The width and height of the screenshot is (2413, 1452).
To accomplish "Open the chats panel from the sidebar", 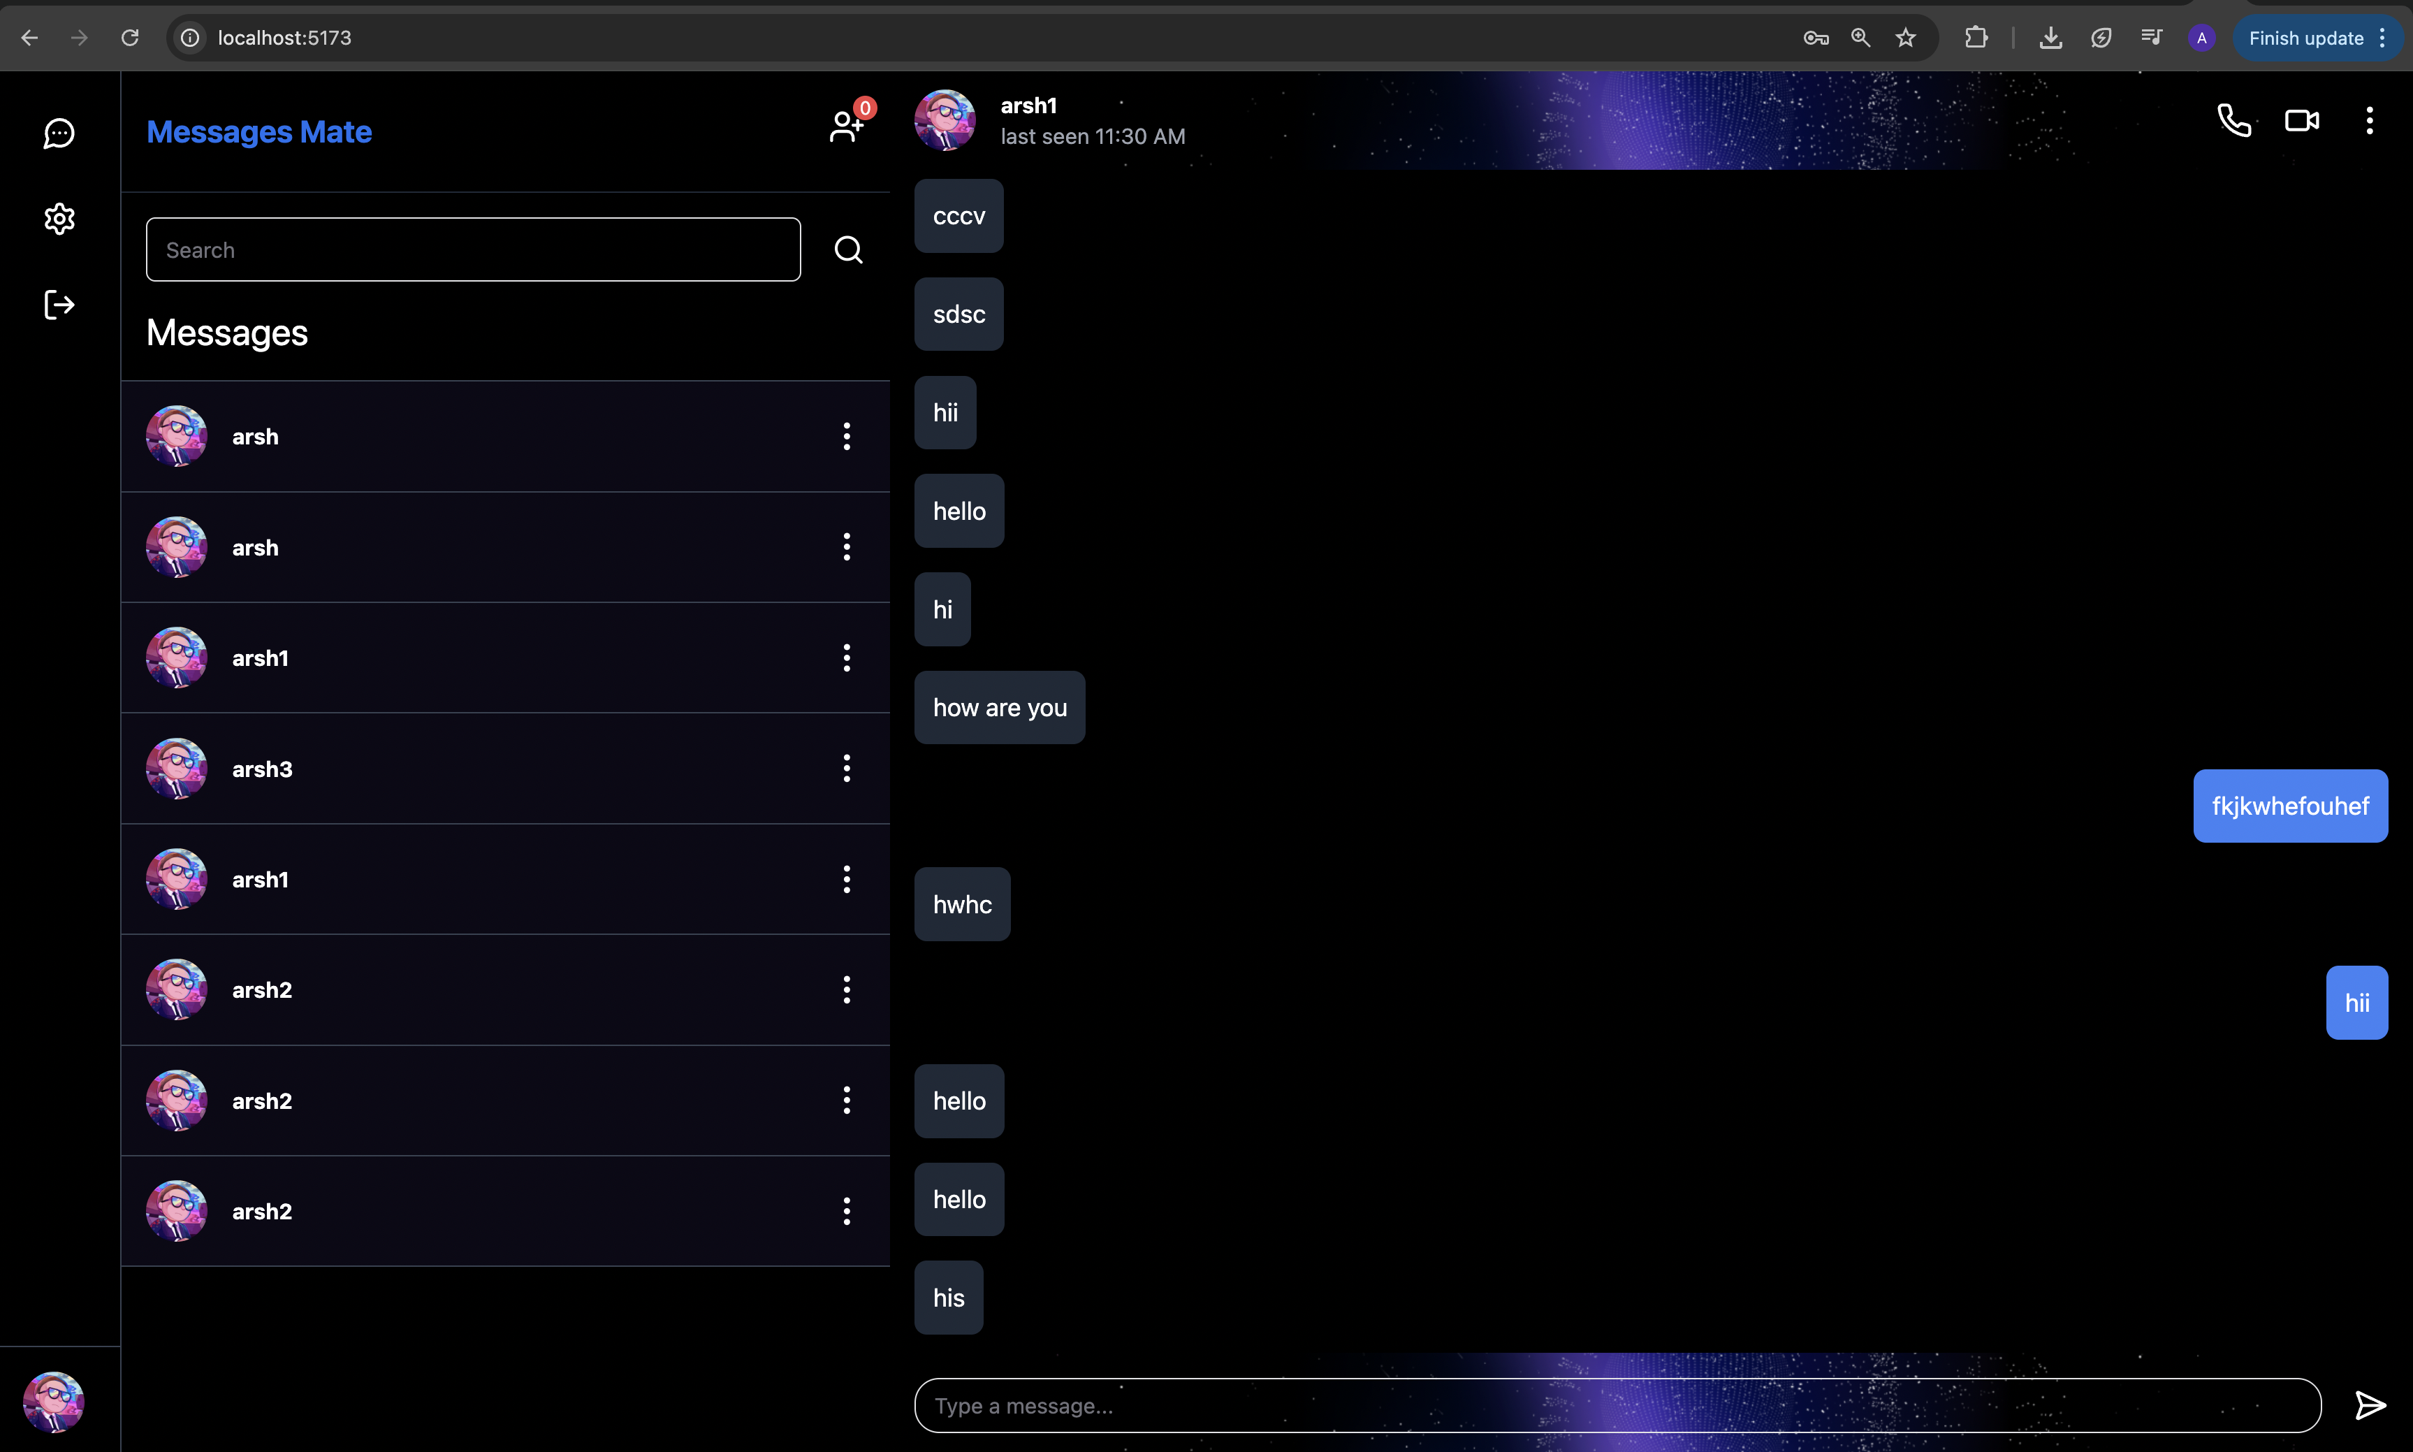I will pyautogui.click(x=59, y=133).
